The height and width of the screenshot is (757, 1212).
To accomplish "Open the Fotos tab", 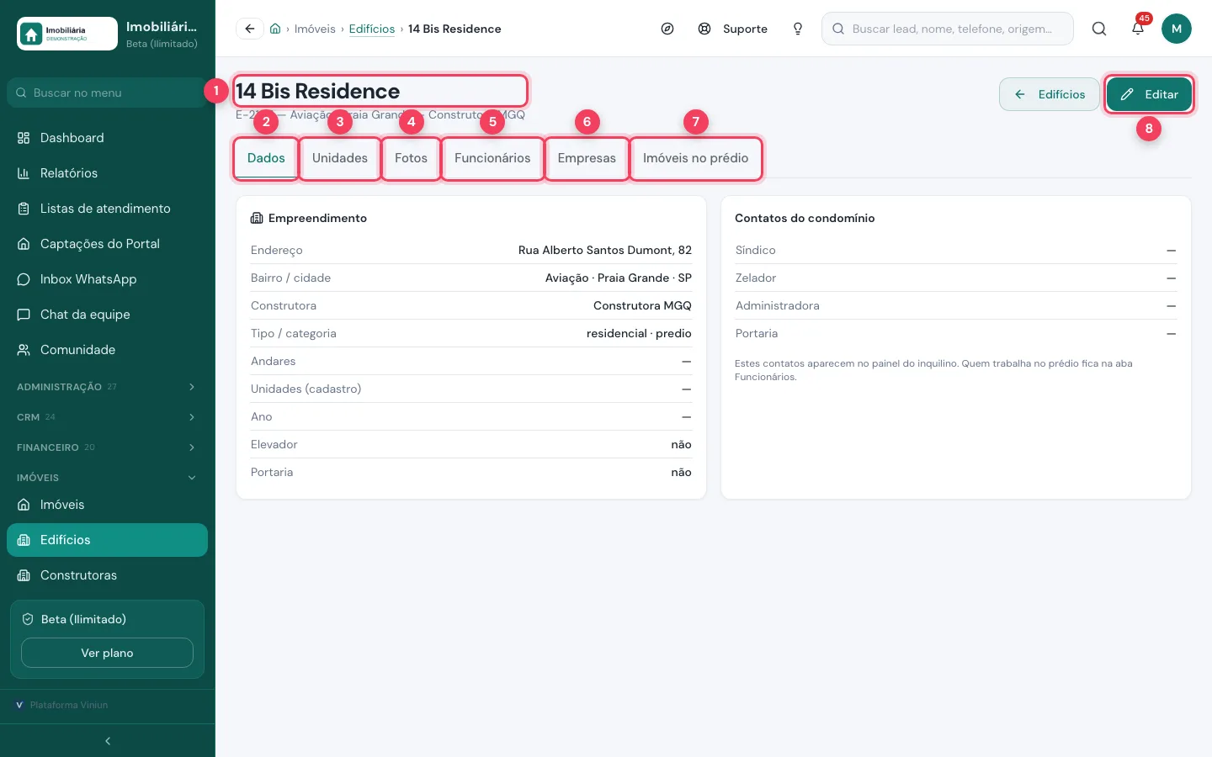I will (x=411, y=158).
